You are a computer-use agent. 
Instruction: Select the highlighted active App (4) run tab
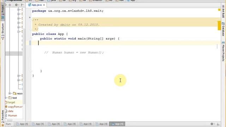click(117, 124)
